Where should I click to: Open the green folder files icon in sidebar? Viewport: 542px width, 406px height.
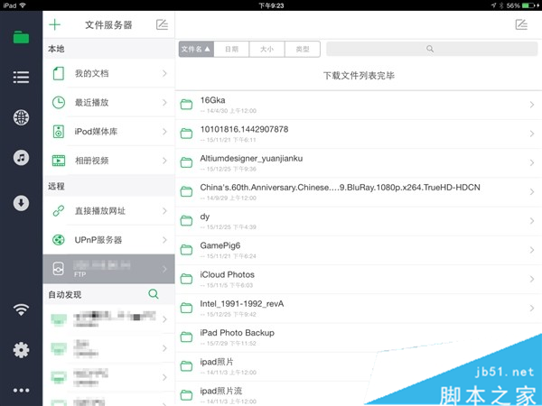(21, 37)
